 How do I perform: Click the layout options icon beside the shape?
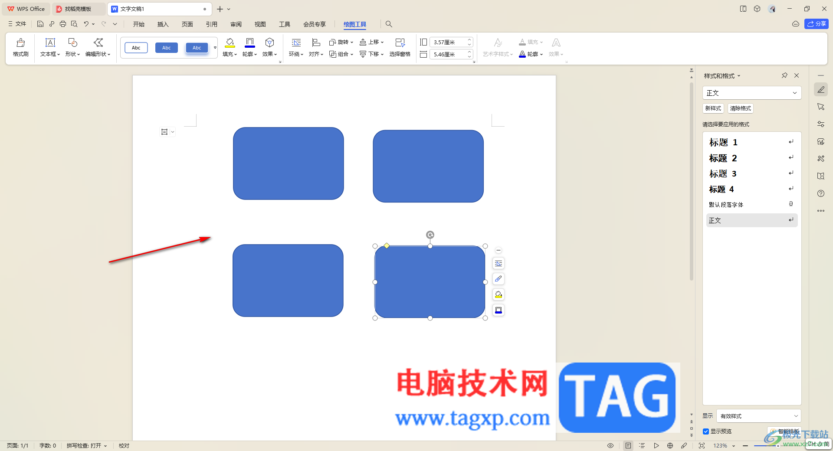pos(498,263)
